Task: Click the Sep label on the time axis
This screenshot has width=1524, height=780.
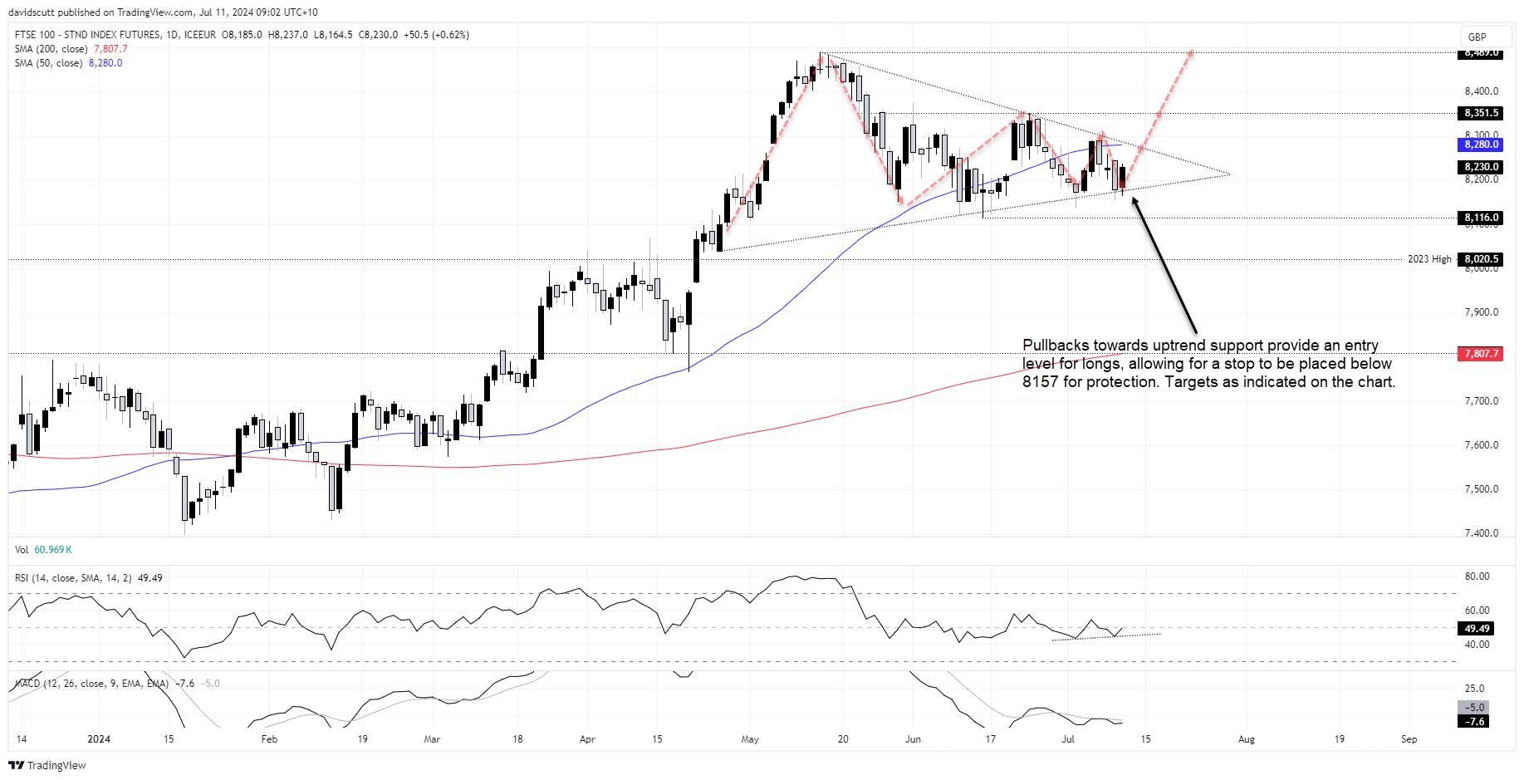Action: point(1409,739)
